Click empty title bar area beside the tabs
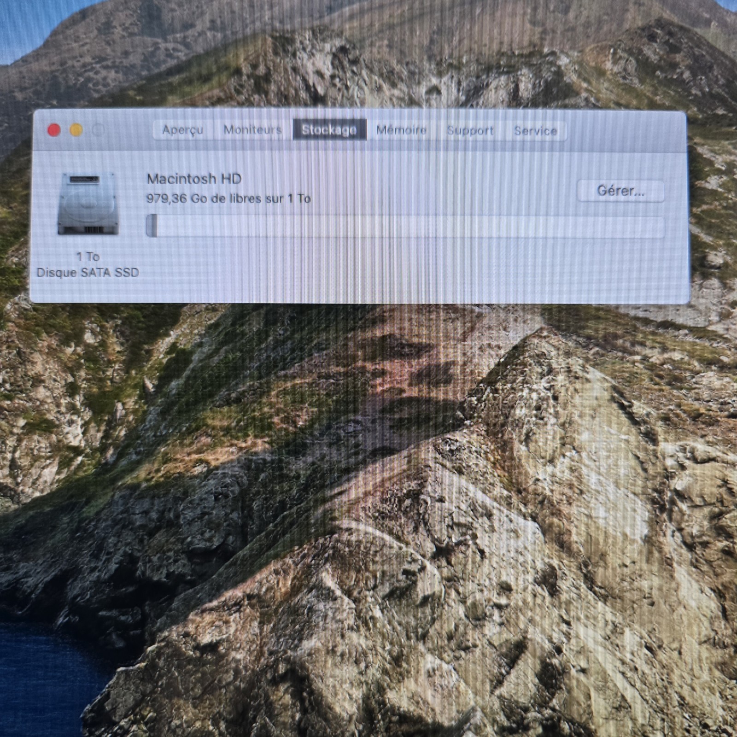This screenshot has width=737, height=737. pyautogui.click(x=626, y=131)
